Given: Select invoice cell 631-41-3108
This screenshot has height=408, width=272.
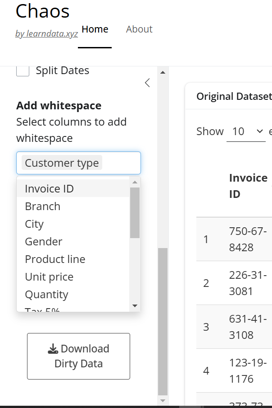Looking at the screenshot, I should tap(248, 327).
